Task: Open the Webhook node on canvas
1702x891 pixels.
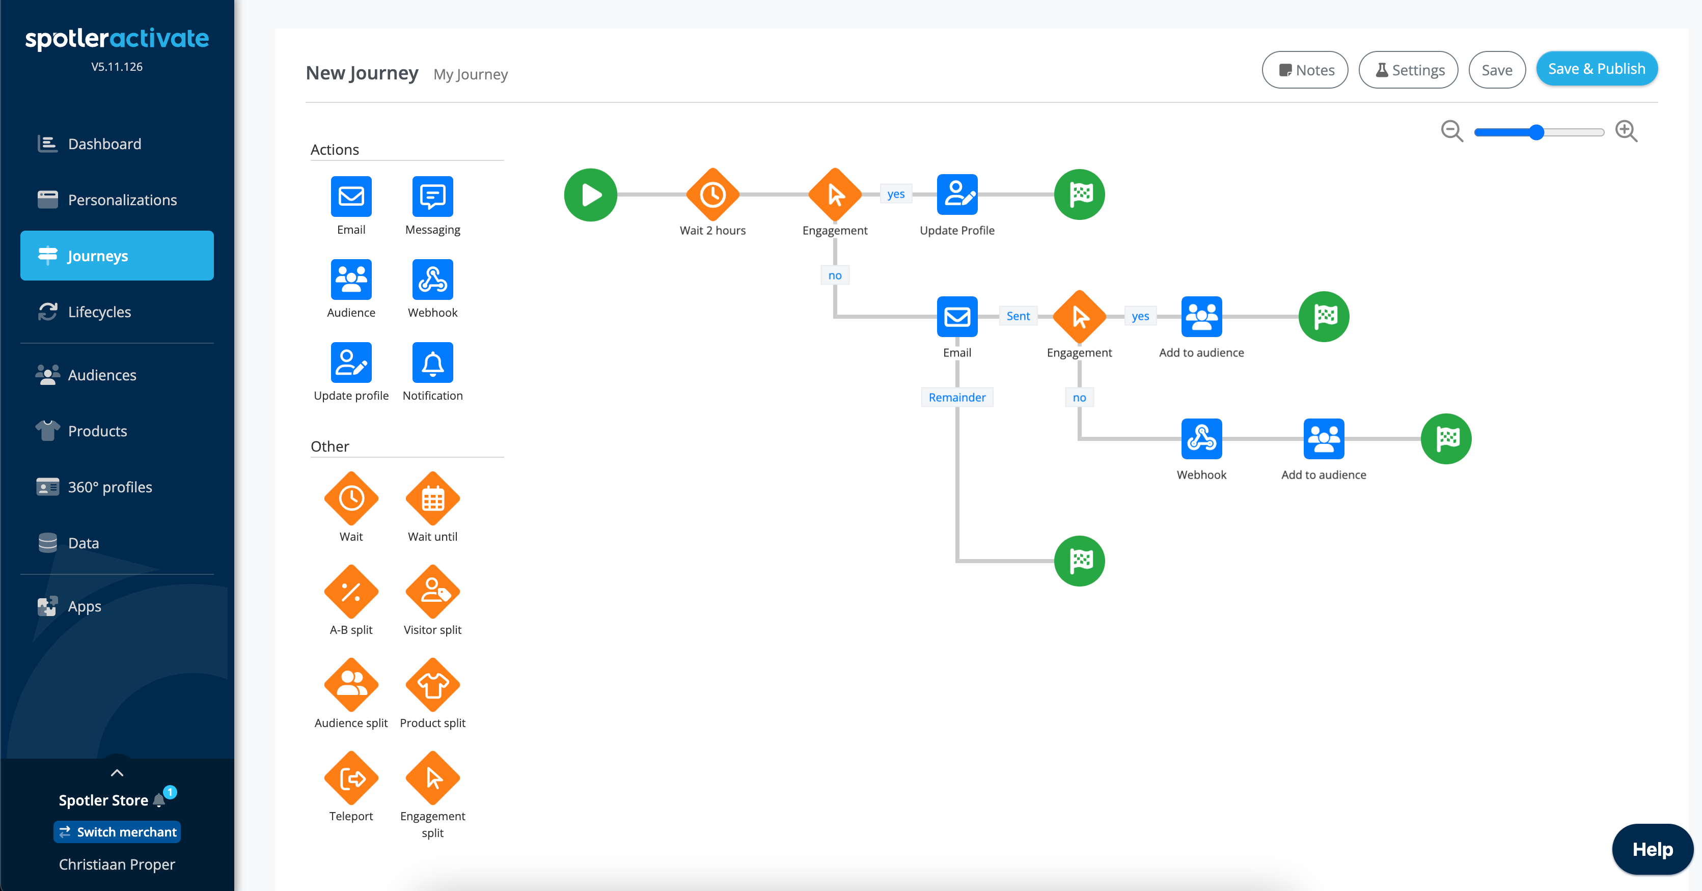Action: (1201, 439)
